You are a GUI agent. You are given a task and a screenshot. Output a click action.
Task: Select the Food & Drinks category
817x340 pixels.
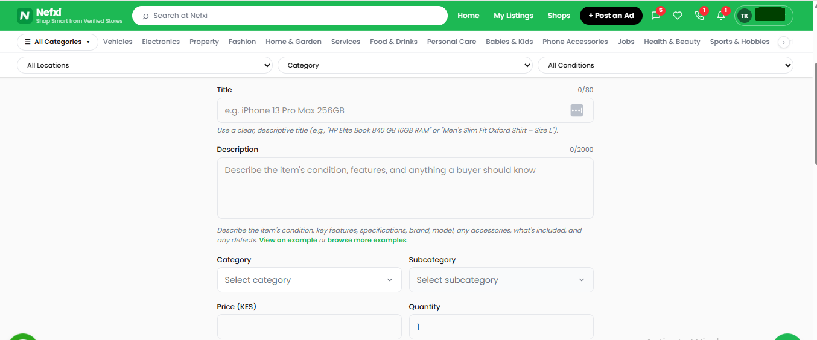pyautogui.click(x=393, y=42)
